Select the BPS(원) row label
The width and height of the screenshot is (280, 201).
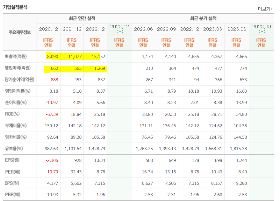tap(12, 183)
